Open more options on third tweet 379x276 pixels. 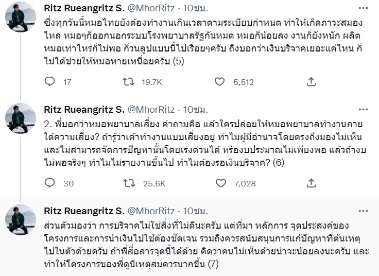pos(367,212)
